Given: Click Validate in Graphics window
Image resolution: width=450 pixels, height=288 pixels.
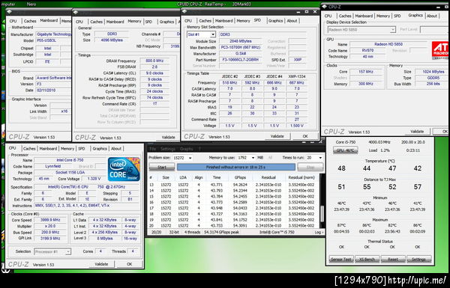Looking at the screenshot, I should point(417,132).
